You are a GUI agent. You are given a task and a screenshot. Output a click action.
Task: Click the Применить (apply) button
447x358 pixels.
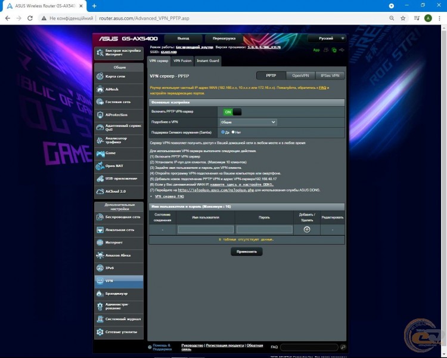[x=247, y=252]
